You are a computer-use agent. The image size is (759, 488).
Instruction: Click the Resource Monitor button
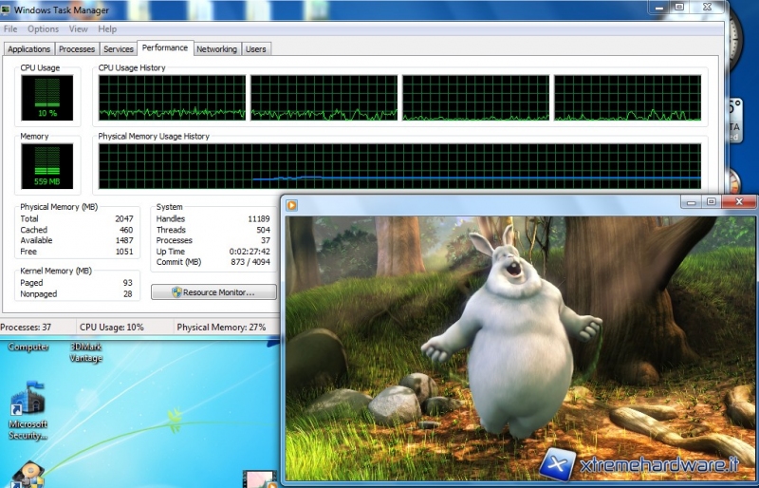tap(214, 292)
